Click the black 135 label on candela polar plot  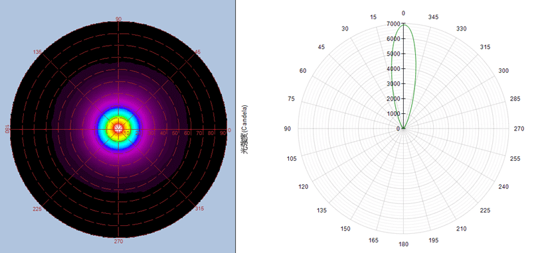[321, 211]
